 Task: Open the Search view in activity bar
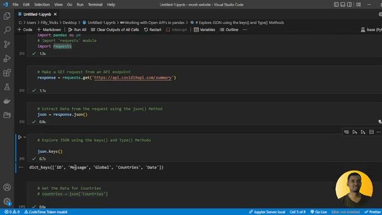pyautogui.click(x=7, y=30)
